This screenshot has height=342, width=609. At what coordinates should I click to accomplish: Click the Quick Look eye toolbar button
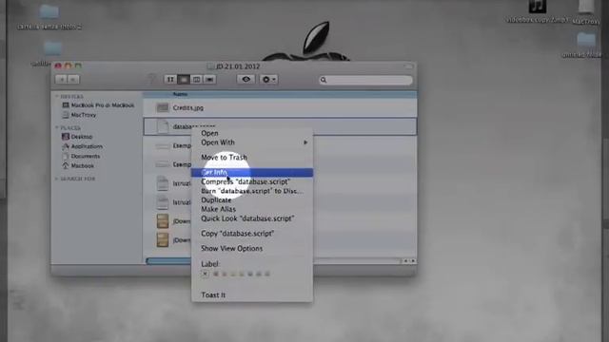click(x=246, y=80)
